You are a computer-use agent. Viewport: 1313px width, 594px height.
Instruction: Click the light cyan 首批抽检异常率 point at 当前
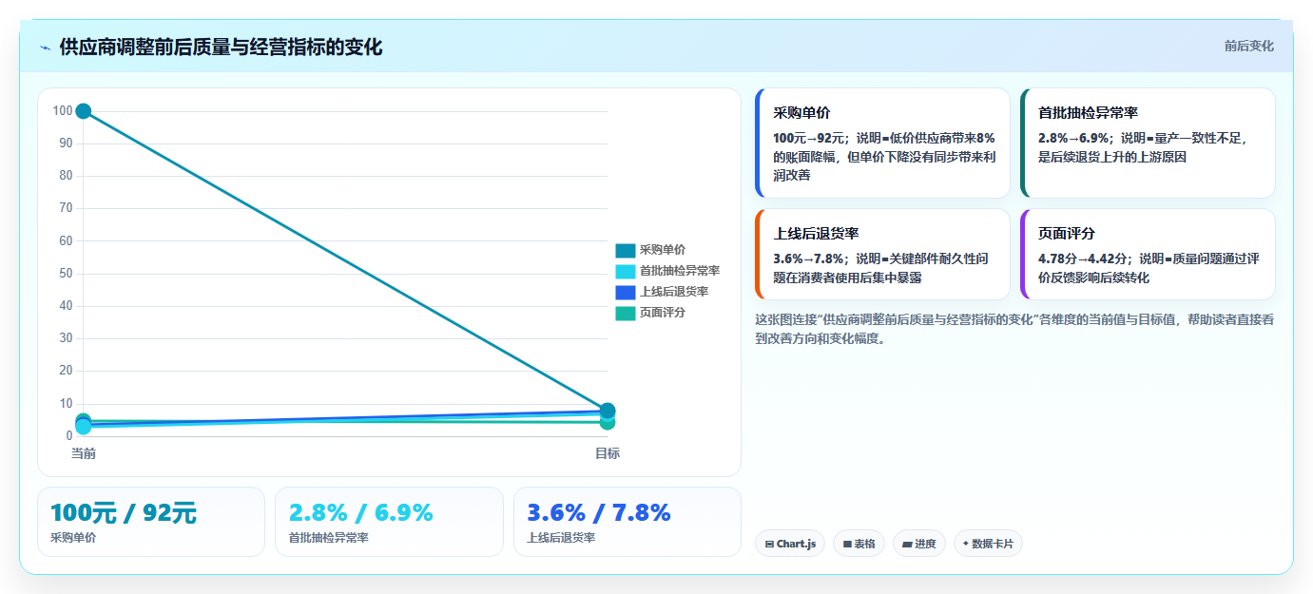pos(84,427)
